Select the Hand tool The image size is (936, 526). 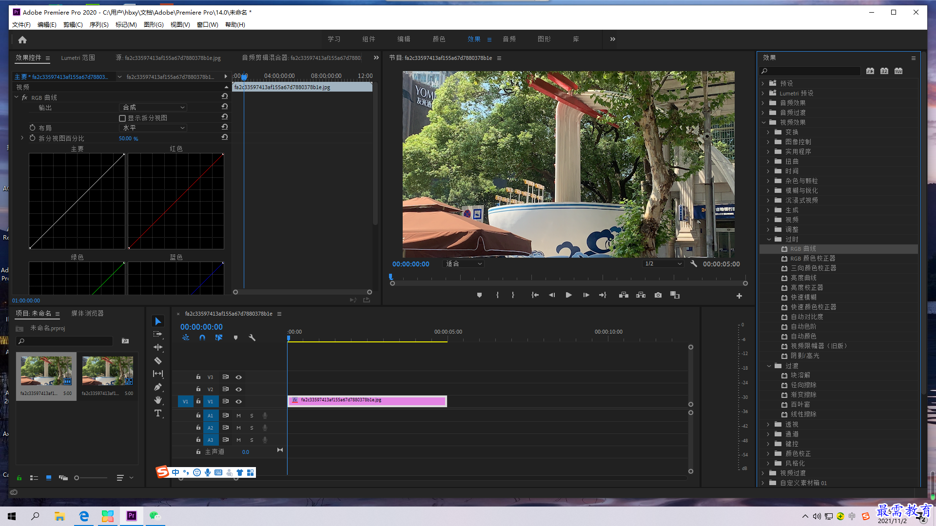point(158,400)
